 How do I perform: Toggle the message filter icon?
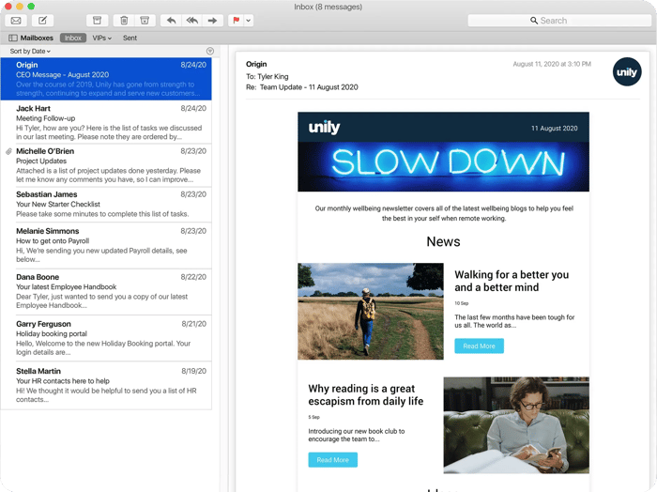coord(210,51)
